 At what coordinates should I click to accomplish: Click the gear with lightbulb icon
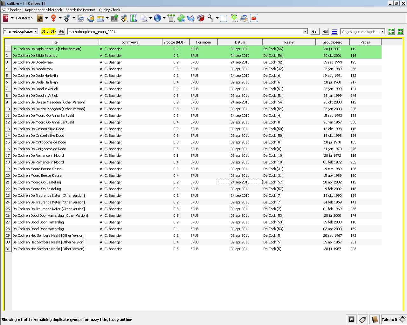tap(124, 18)
